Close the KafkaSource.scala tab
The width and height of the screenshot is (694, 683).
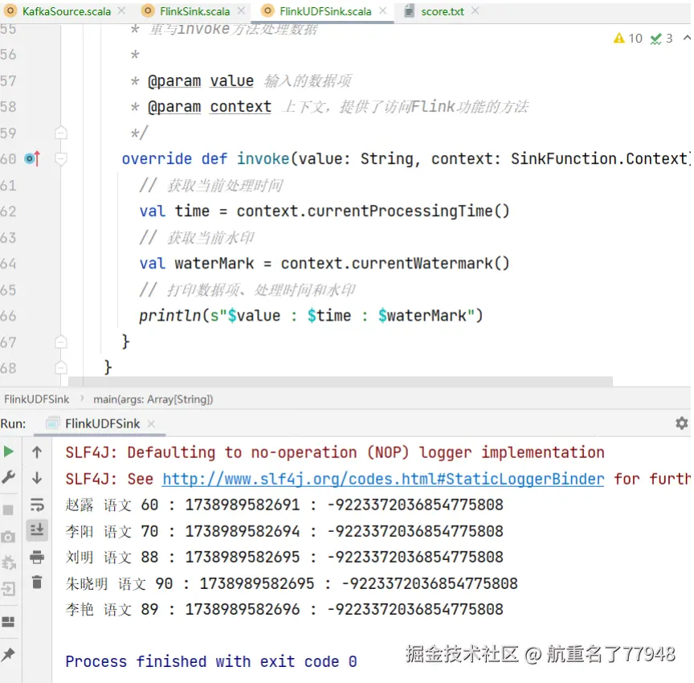click(x=122, y=10)
